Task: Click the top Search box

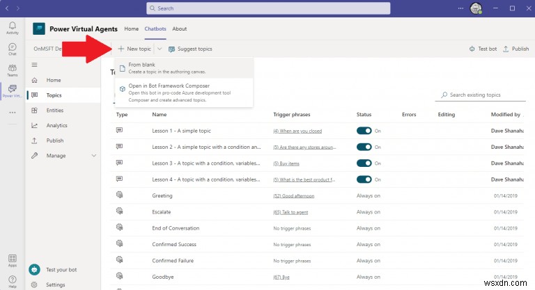Action: (268, 8)
